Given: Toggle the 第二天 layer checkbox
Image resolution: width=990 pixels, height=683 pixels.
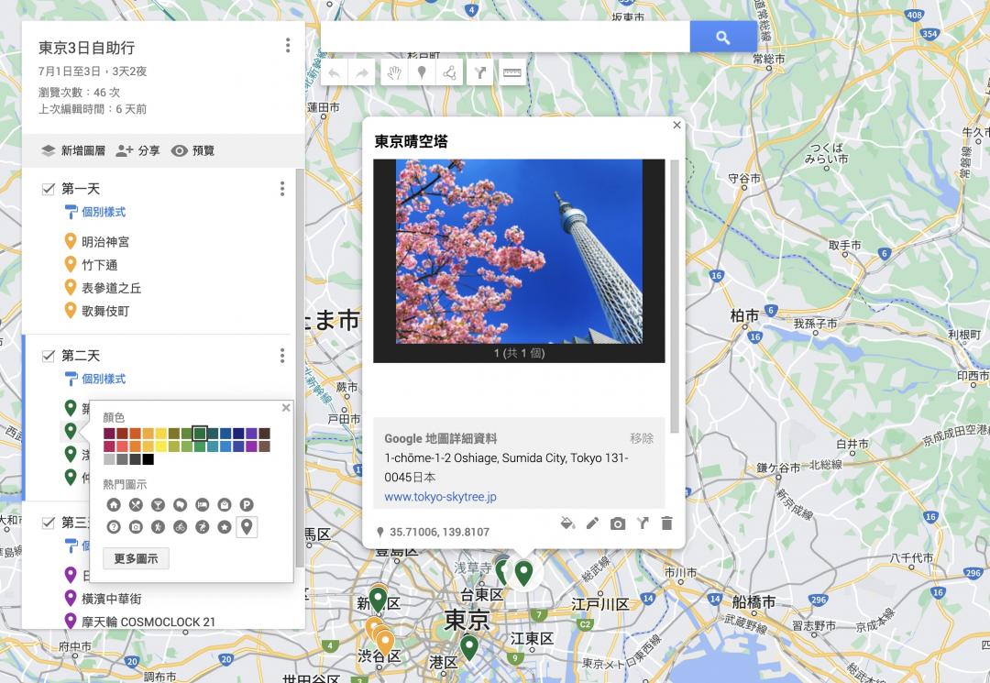Looking at the screenshot, I should [x=49, y=356].
